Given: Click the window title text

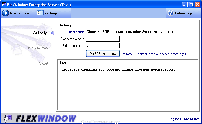Looking at the screenshot, I should point(39,5).
